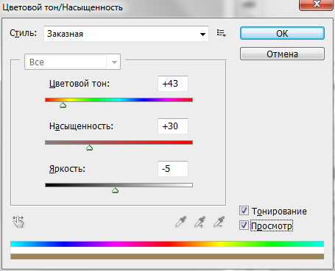Click the Отмена button
This screenshot has width=335, height=271.
[282, 54]
